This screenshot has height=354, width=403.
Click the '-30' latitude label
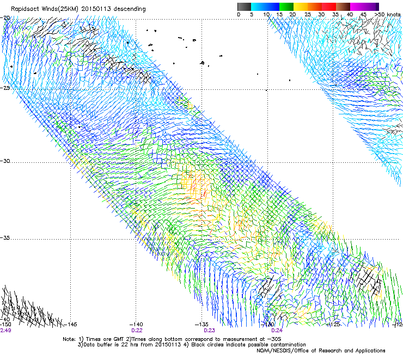coord(5,161)
